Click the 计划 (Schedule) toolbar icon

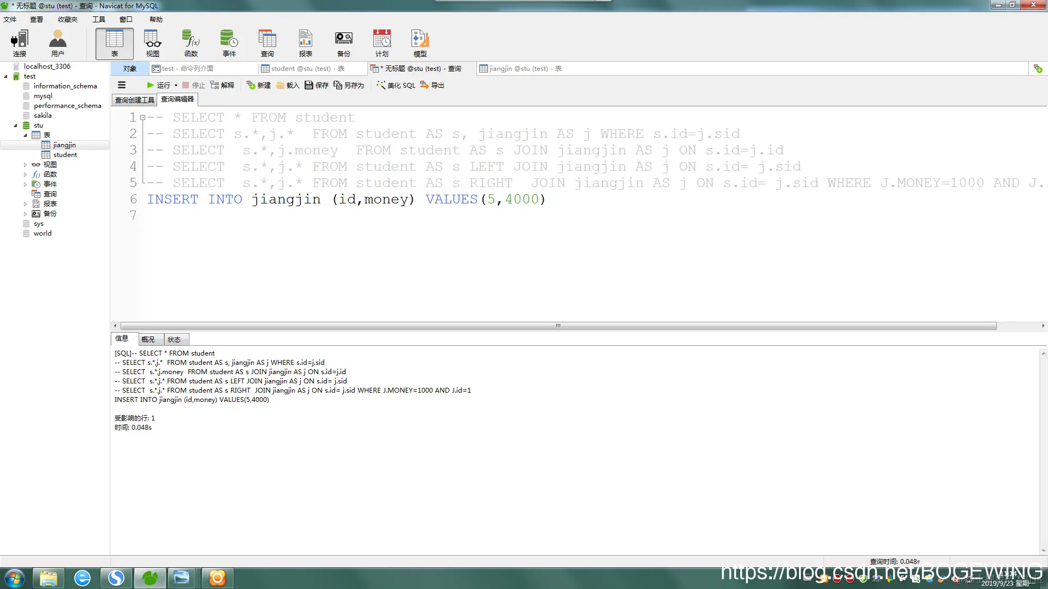click(382, 43)
